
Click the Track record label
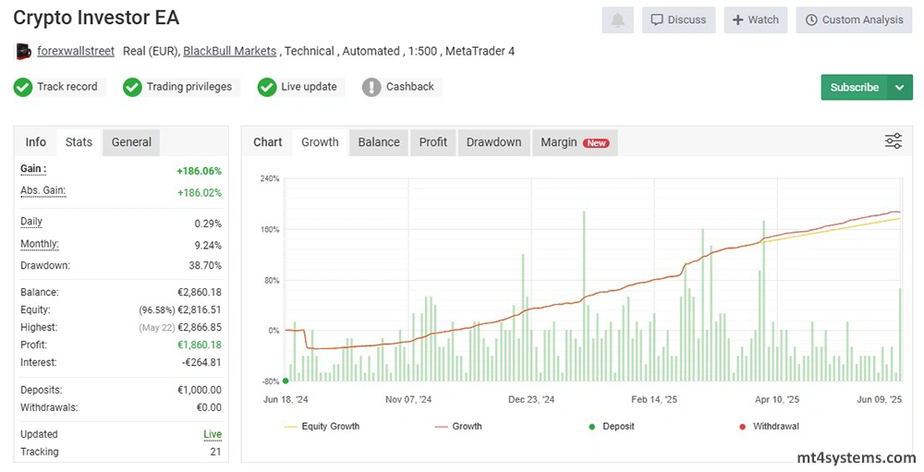click(67, 87)
